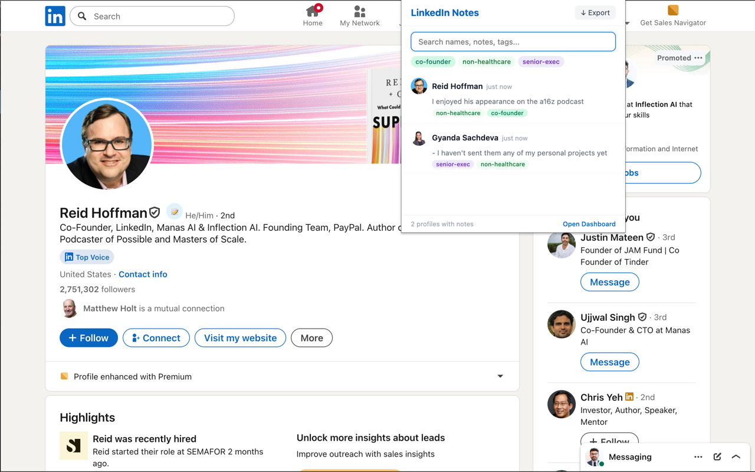Screen dimensions: 755x472
Task: Click the LinkedIn Notes popup title
Action: pos(445,13)
